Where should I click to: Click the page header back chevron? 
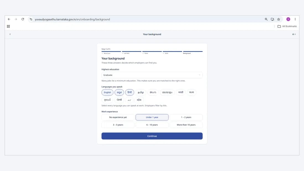10,34
